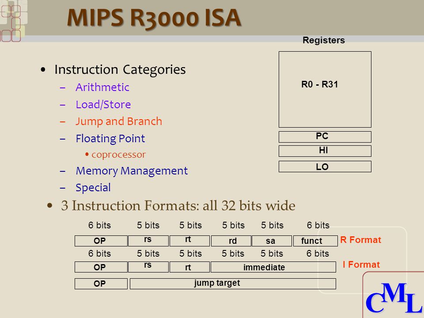424x318 pixels.
Task: Click the 'funct' field box
Action: coord(315,241)
